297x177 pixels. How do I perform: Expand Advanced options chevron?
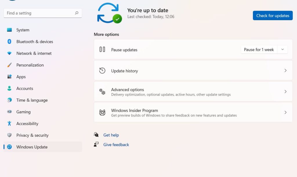(x=285, y=92)
